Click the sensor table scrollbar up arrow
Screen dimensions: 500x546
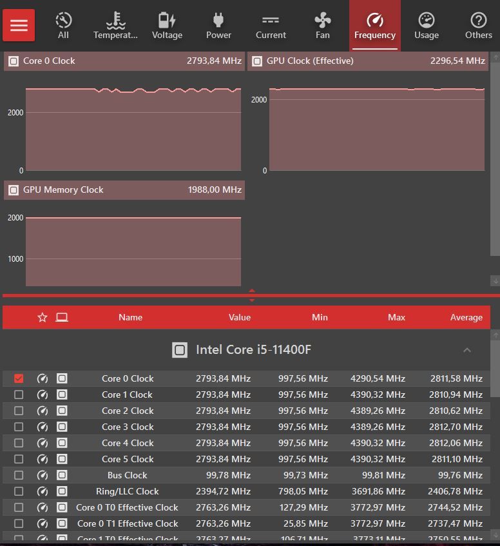coord(495,335)
